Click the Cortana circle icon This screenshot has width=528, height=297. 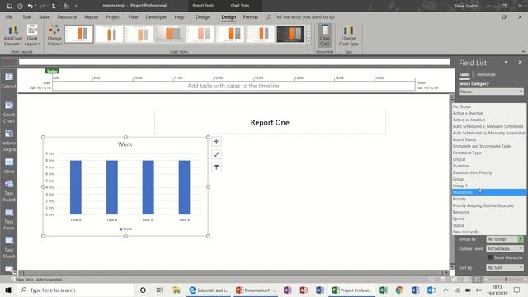pyautogui.click(x=143, y=290)
